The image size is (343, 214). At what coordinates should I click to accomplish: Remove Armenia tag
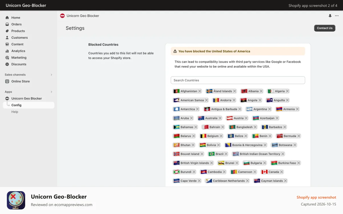[x=297, y=109]
